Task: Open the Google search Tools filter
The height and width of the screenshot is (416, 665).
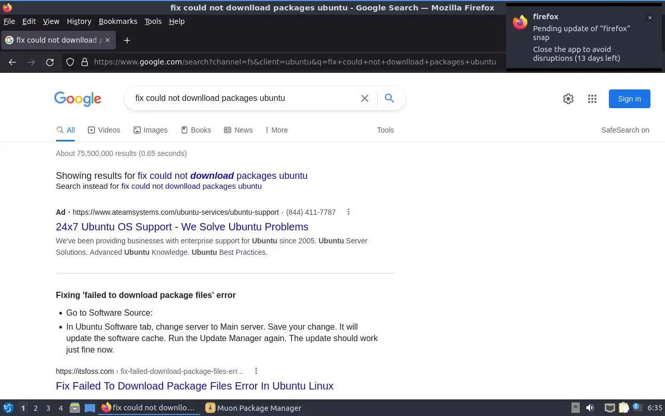Action: click(x=385, y=130)
